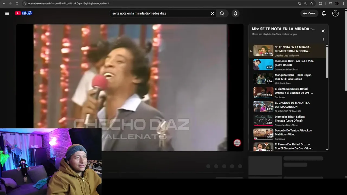Click Diomedes Díaz Oficial under Así Es La Vida

coord(286,70)
